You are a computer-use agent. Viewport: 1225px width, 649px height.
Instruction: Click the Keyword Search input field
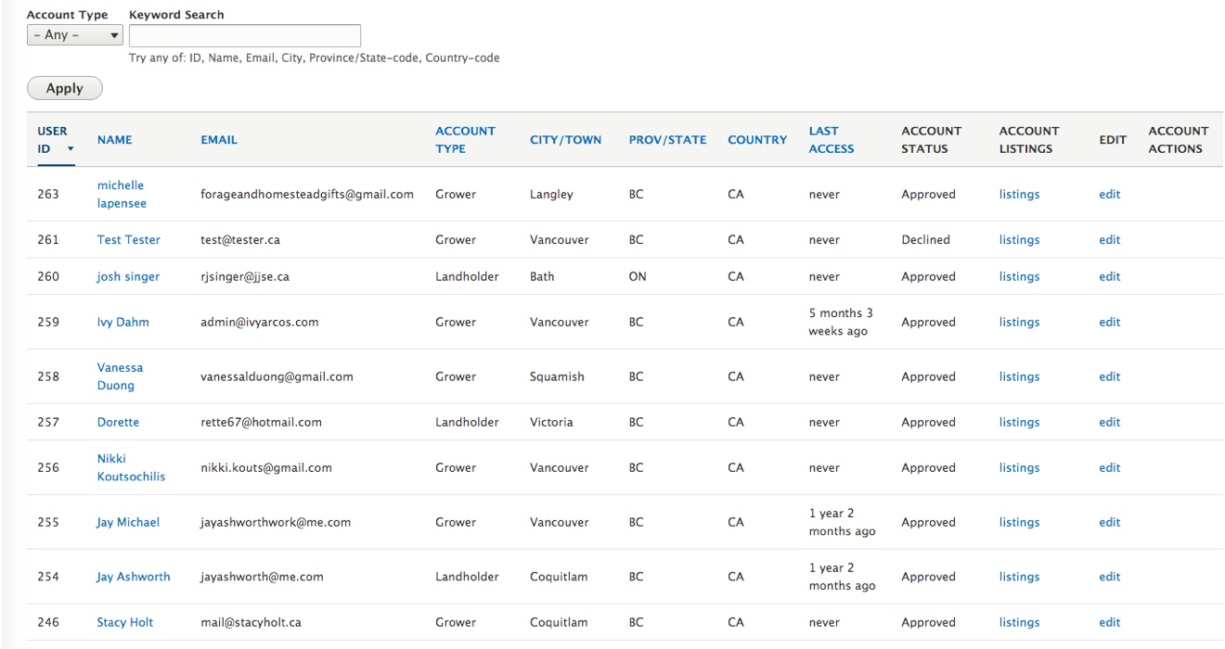tap(244, 35)
